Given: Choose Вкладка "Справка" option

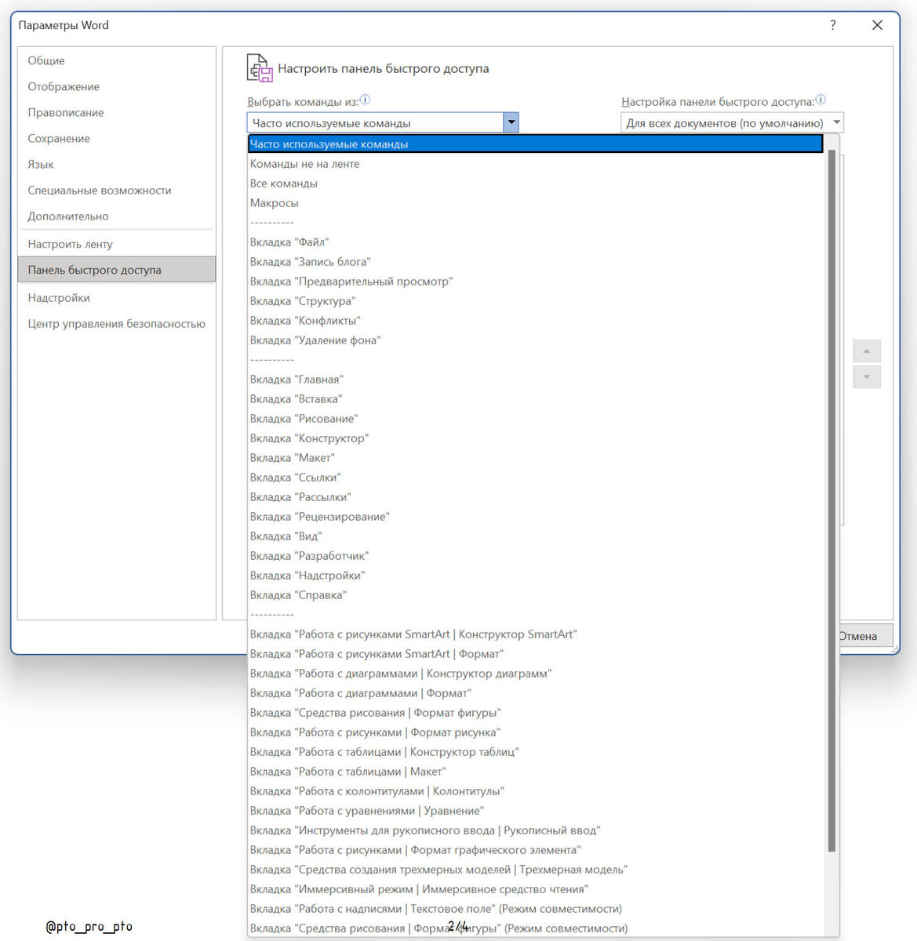Looking at the screenshot, I should tap(537, 595).
